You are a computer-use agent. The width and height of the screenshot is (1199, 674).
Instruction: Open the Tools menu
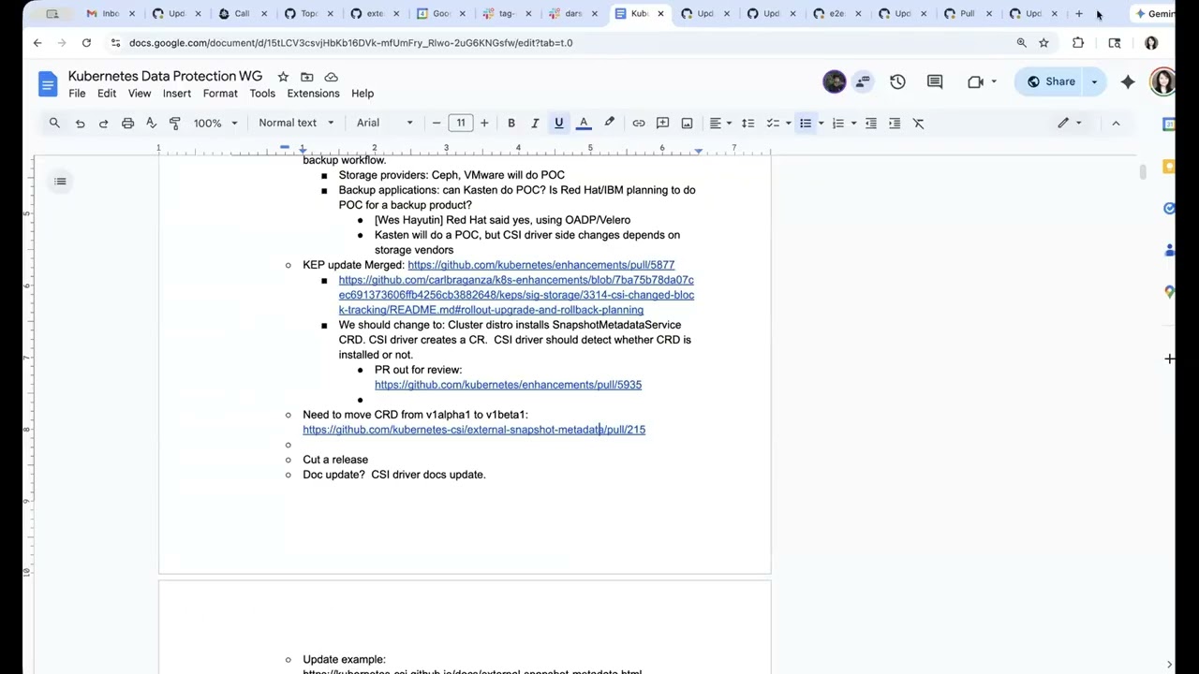tap(262, 94)
